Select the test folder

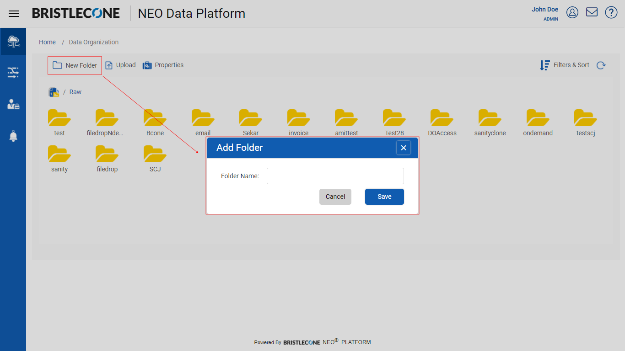tap(59, 123)
